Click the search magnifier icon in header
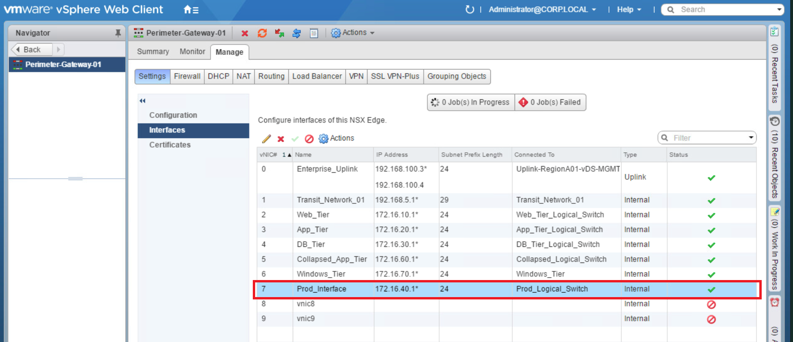 click(x=671, y=9)
